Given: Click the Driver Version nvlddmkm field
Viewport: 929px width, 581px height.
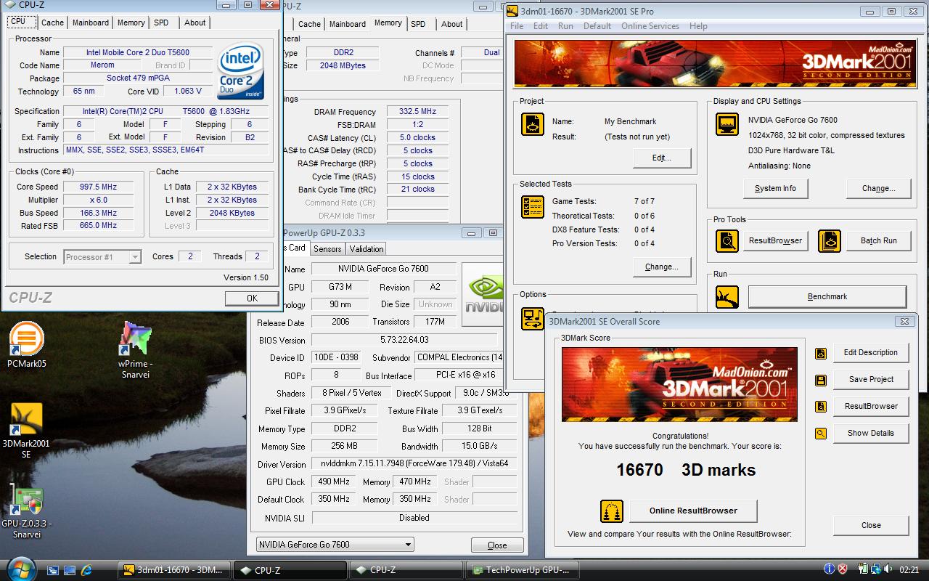Looking at the screenshot, I should 414,463.
